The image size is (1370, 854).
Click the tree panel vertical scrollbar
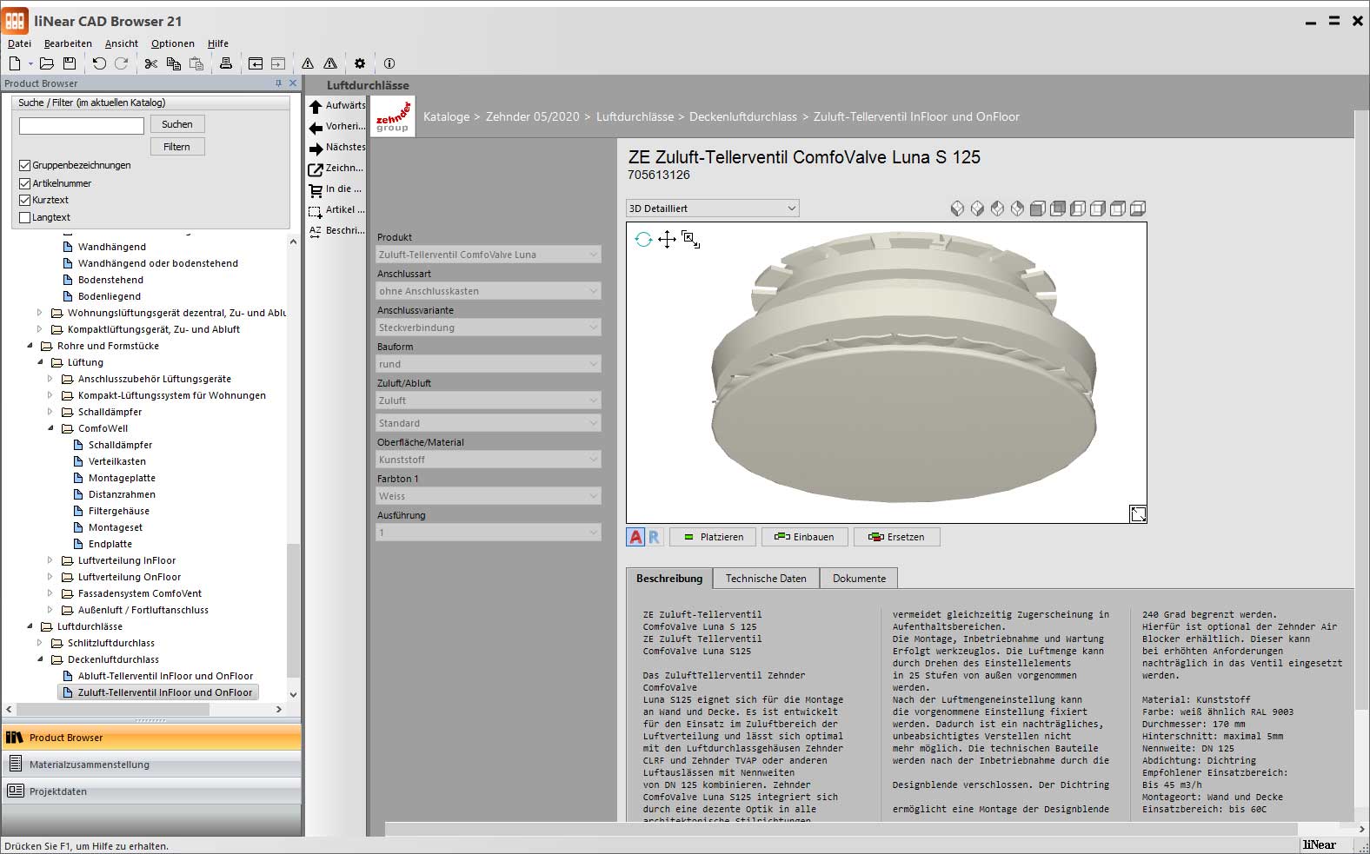[x=293, y=609]
